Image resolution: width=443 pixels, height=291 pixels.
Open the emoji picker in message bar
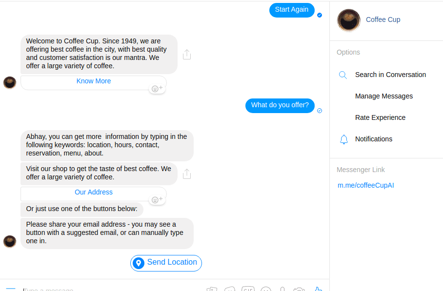[x=266, y=289]
